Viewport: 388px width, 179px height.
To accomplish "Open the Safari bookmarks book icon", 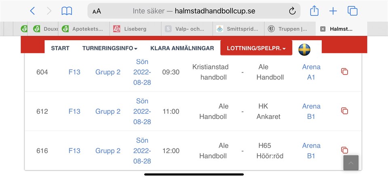I will pos(67,11).
